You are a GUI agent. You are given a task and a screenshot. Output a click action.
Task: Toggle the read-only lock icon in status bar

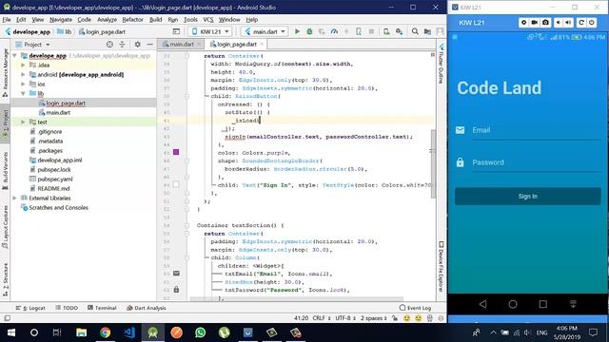tap(395, 318)
